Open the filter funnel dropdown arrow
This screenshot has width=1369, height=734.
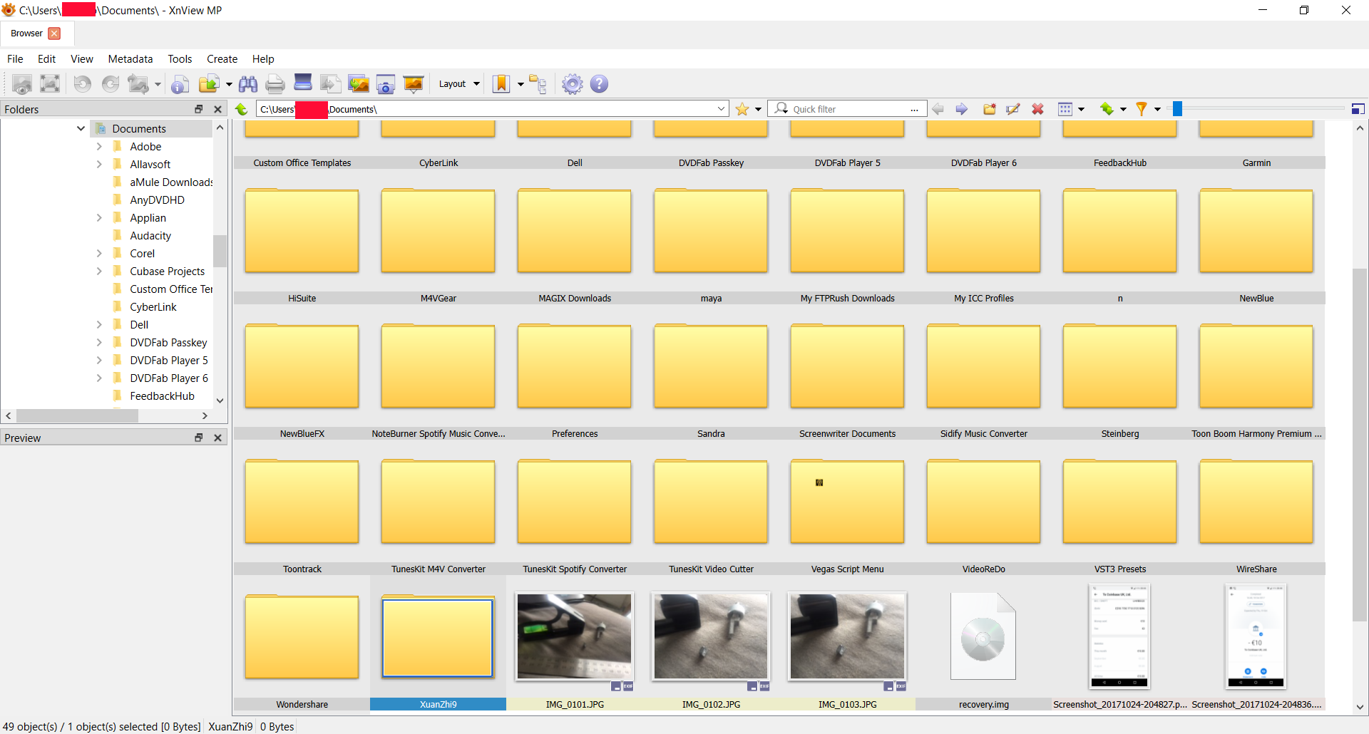tap(1157, 109)
